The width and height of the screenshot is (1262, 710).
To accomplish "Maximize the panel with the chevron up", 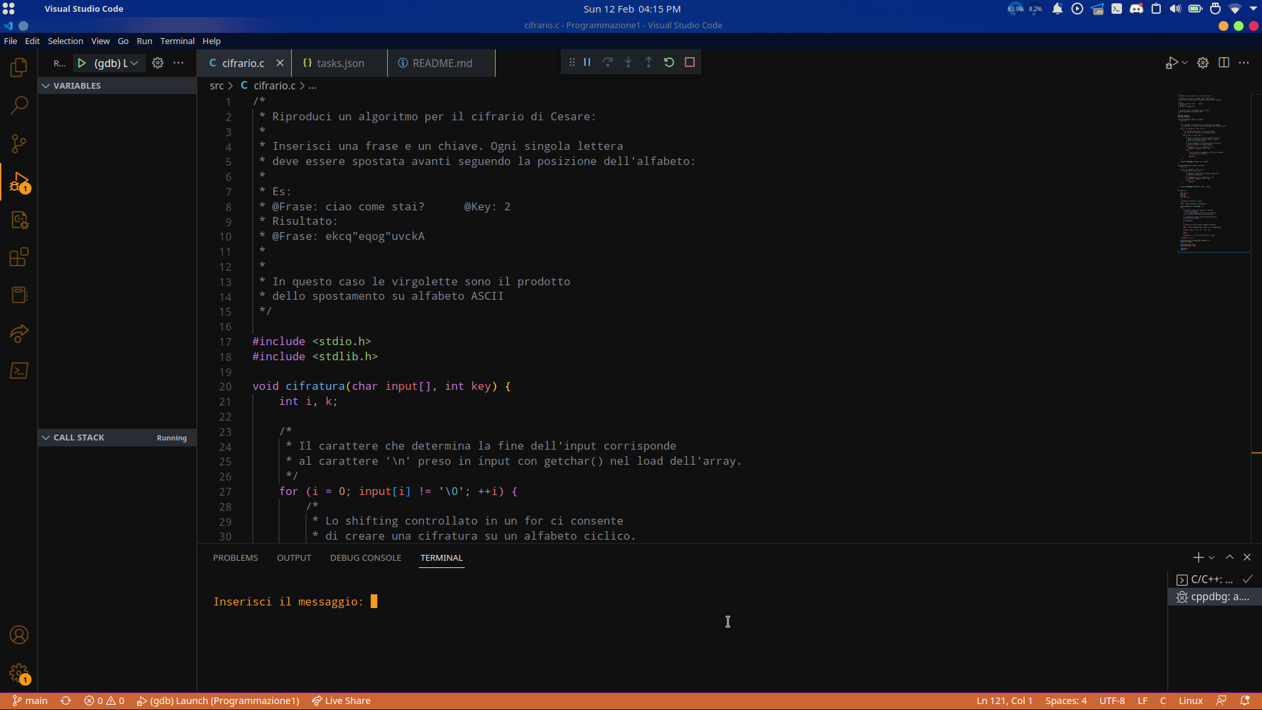I will coord(1230,557).
